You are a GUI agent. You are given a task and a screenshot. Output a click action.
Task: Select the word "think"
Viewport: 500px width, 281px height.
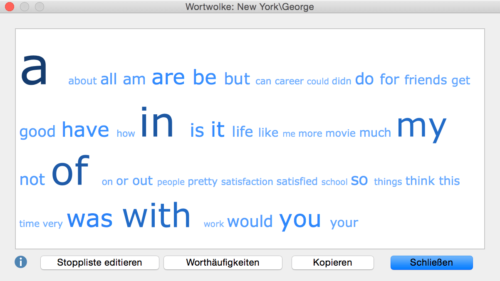tap(420, 181)
